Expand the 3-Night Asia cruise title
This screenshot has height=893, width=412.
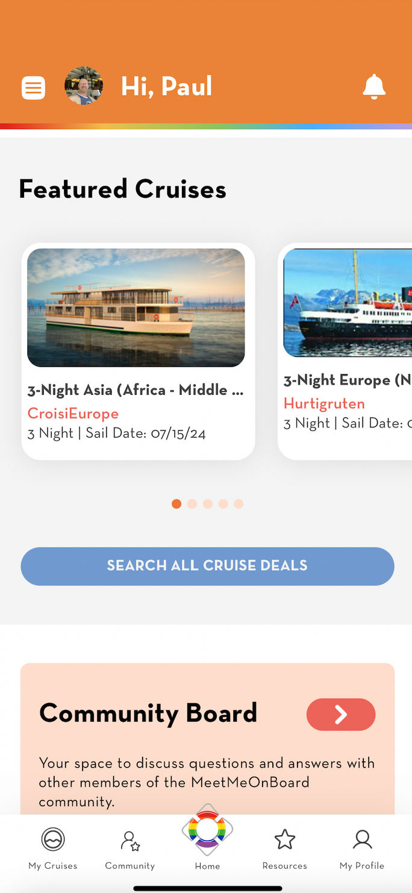(x=136, y=390)
